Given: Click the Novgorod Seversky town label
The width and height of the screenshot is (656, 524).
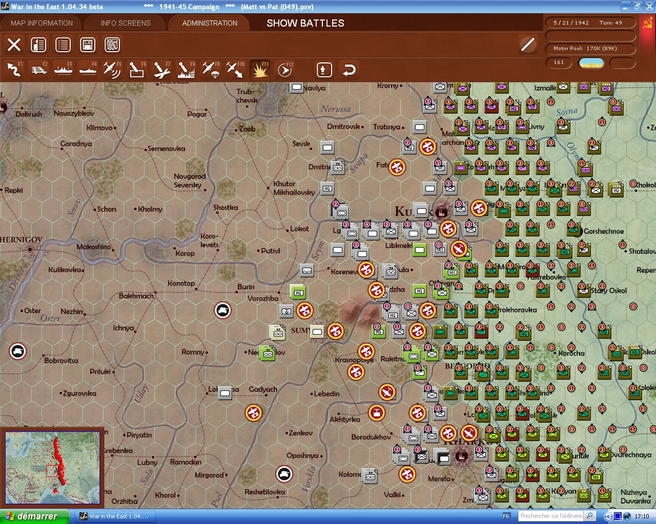Looking at the screenshot, I should click(x=190, y=181).
